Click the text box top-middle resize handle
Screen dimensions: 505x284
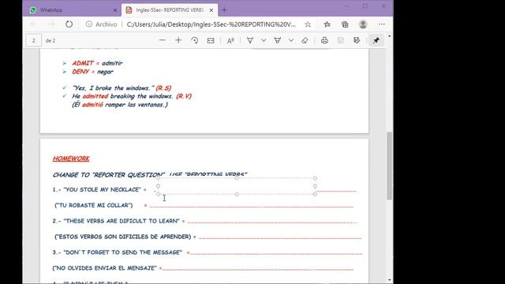(x=237, y=178)
